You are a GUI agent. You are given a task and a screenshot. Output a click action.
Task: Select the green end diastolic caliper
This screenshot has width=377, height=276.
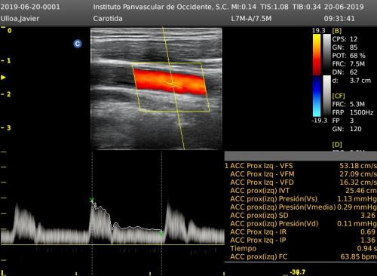pos(161,234)
